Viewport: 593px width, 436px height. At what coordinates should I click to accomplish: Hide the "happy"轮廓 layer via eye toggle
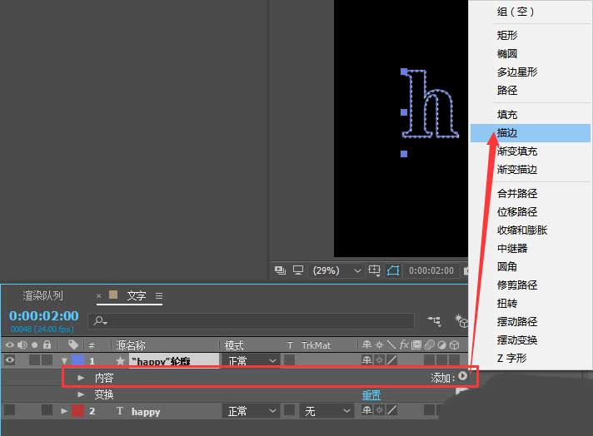pos(9,360)
